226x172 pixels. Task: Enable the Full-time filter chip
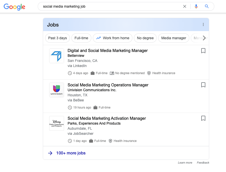click(81, 38)
